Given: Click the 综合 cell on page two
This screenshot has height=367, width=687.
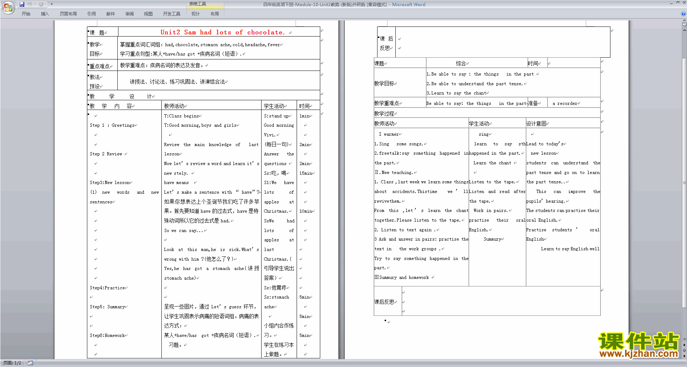Looking at the screenshot, I should (461, 63).
